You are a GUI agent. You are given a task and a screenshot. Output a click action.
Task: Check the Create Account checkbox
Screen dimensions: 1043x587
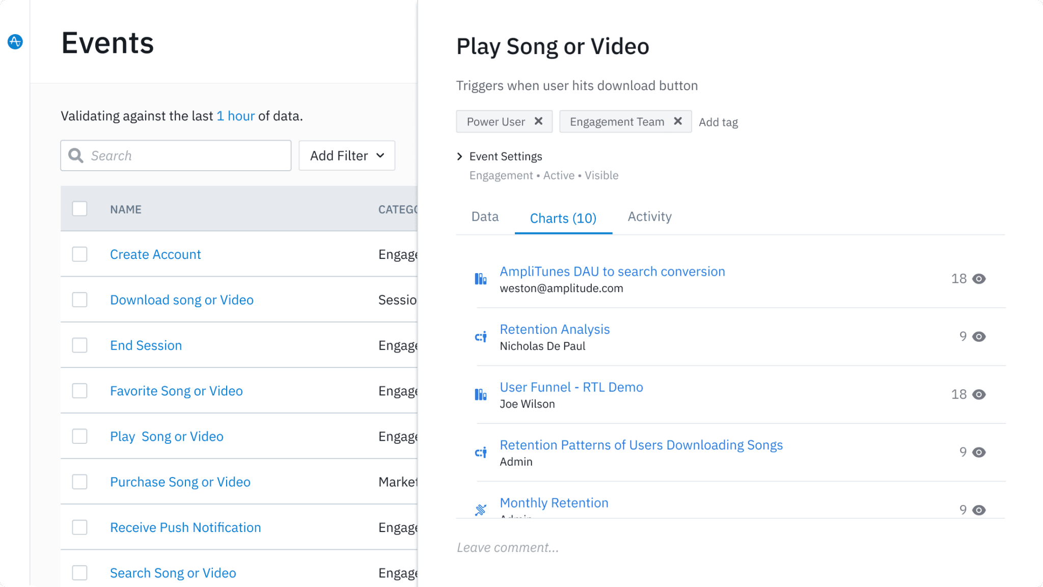tap(79, 254)
